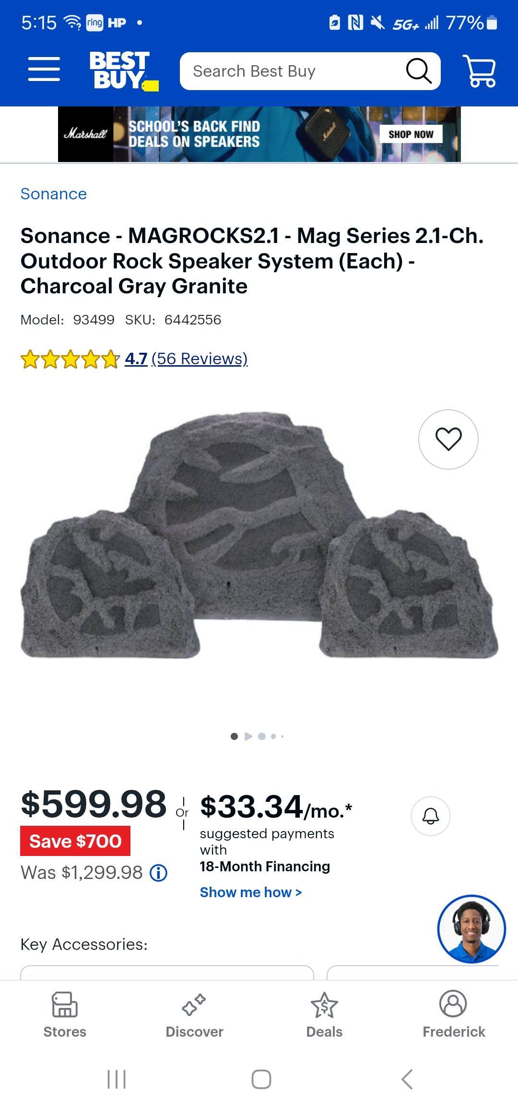
Task: Open price info icon beside Was $1,299.98
Action: (x=159, y=873)
